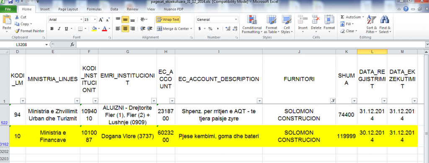Toggle align text left

[118, 29]
